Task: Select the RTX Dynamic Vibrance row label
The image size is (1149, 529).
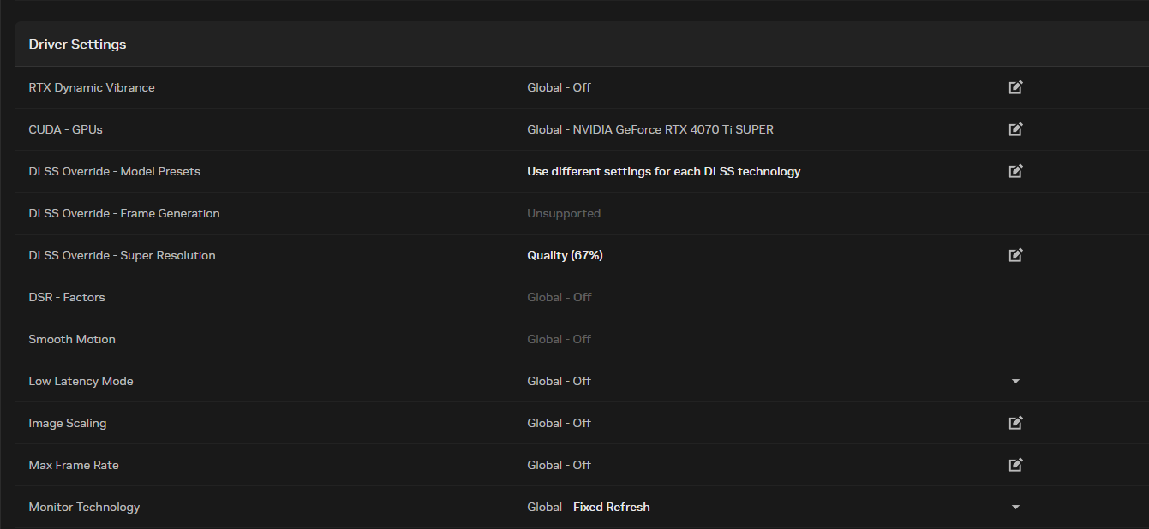Action: click(x=92, y=87)
